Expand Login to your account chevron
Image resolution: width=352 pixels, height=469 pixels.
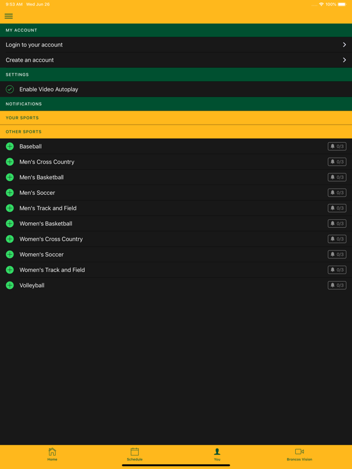[344, 45]
